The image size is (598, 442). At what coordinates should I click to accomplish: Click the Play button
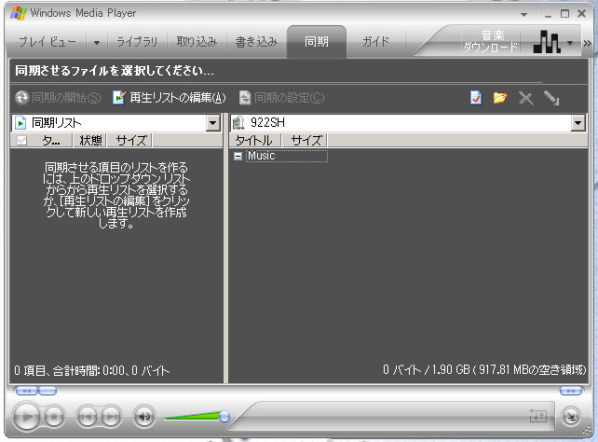26,417
